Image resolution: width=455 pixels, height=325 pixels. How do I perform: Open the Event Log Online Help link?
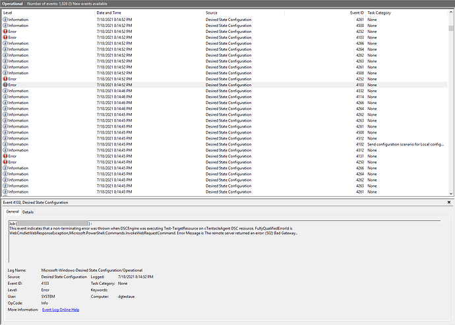pos(61,310)
